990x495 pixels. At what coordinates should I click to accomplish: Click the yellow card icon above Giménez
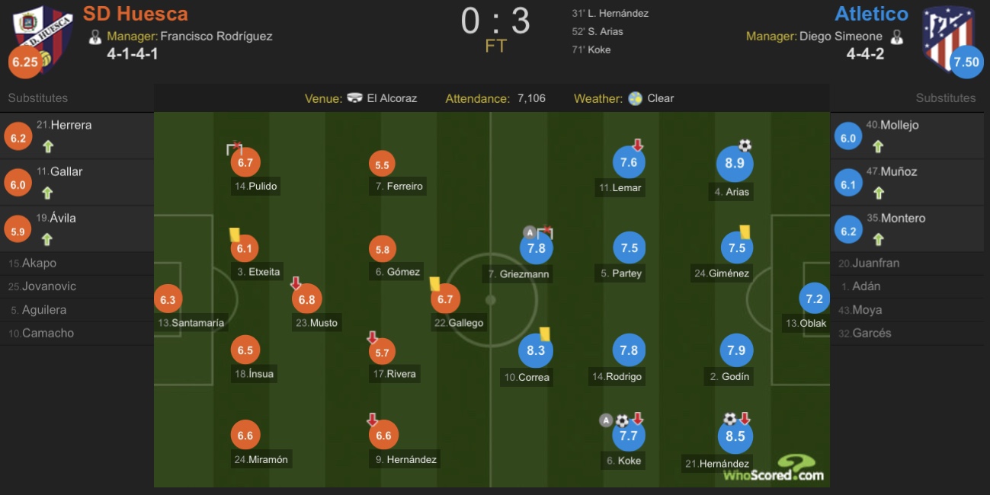point(745,232)
